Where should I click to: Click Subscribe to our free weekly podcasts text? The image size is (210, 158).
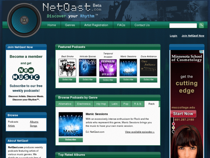(x=26, y=88)
